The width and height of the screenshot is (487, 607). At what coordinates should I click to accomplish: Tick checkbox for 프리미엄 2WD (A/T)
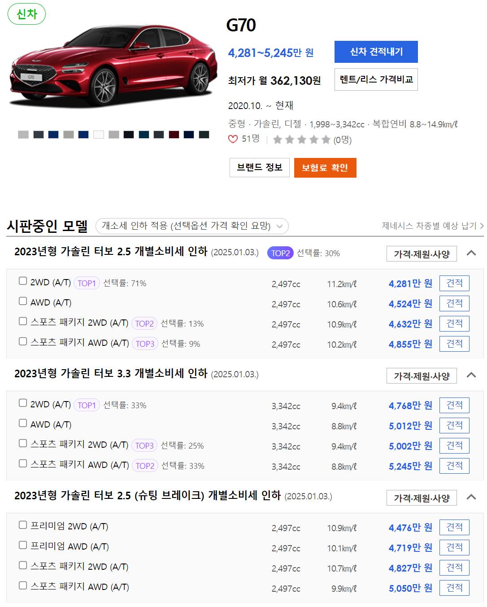point(23,525)
